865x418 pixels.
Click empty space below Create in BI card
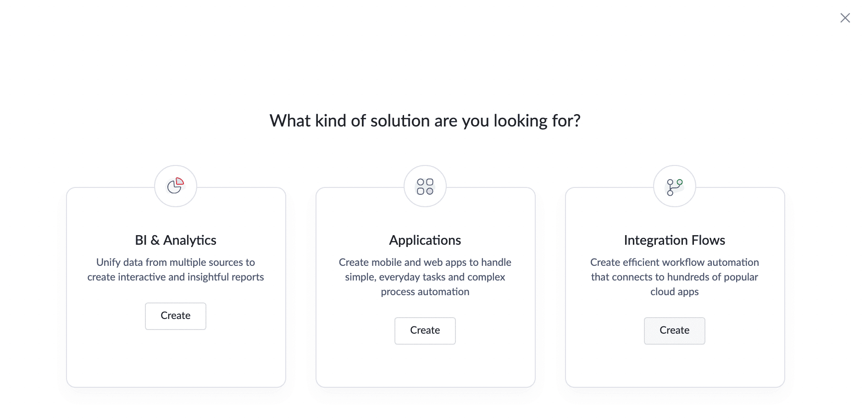[176, 357]
